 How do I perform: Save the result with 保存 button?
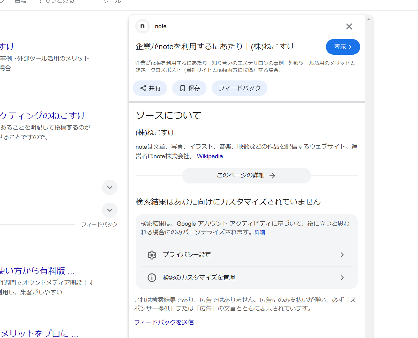[189, 88]
